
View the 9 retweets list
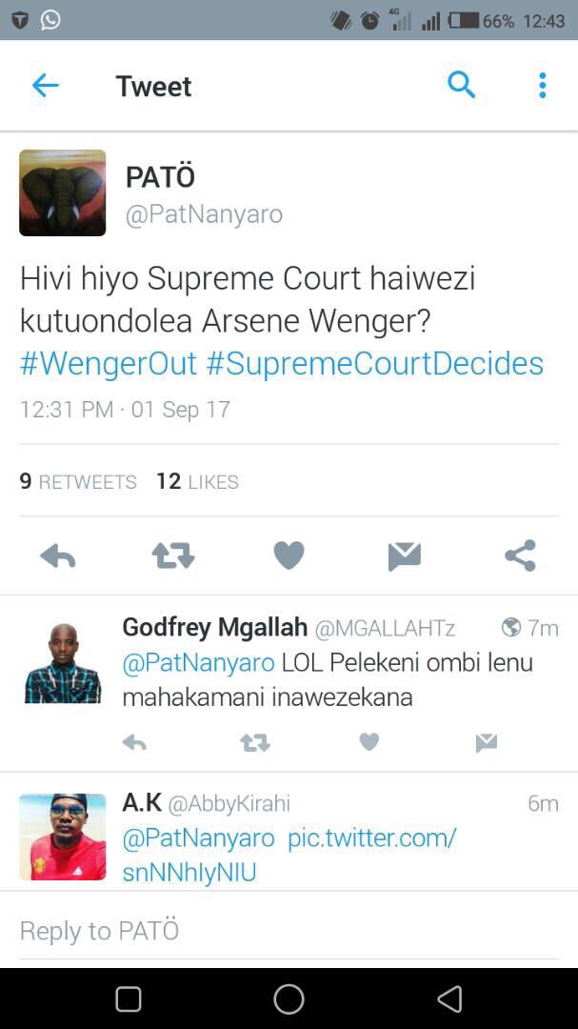pos(78,481)
